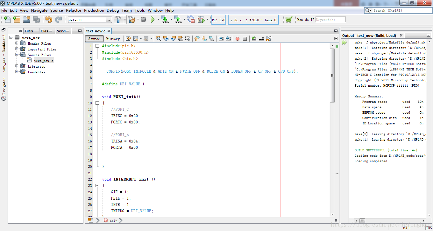Click the Open Project folder icon
This screenshot has width=433, height=231.
pos(26,20)
